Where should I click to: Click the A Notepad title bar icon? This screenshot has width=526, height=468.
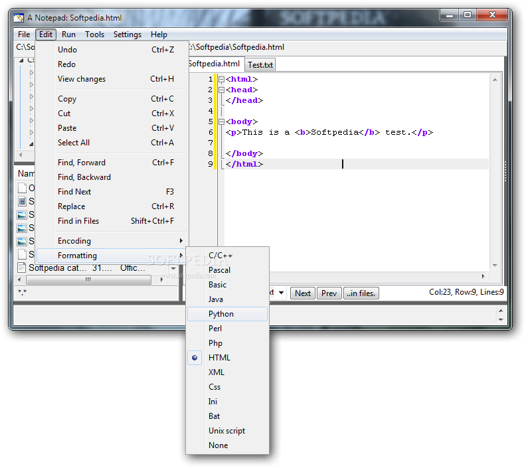(19, 18)
